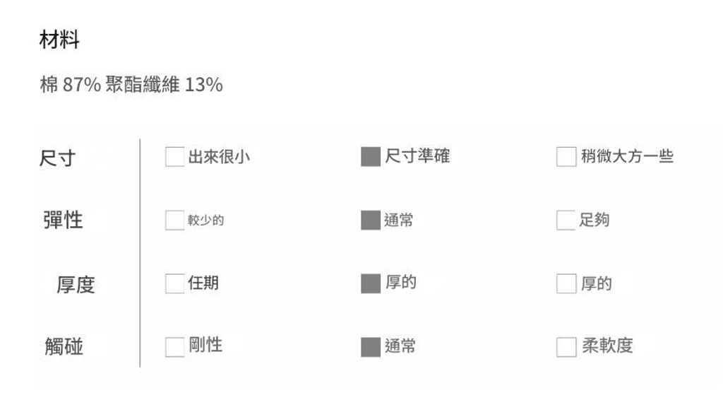Check the 任期 box in the 厚度 row
Viewport: 723px width, 400px height.
point(174,283)
